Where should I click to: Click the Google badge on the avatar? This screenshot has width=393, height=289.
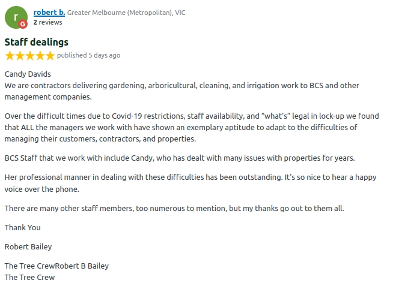click(x=23, y=24)
